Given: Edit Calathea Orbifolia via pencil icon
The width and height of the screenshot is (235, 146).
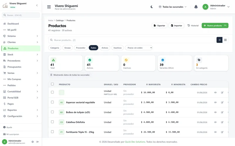Looking at the screenshot, I should (x=222, y=122).
